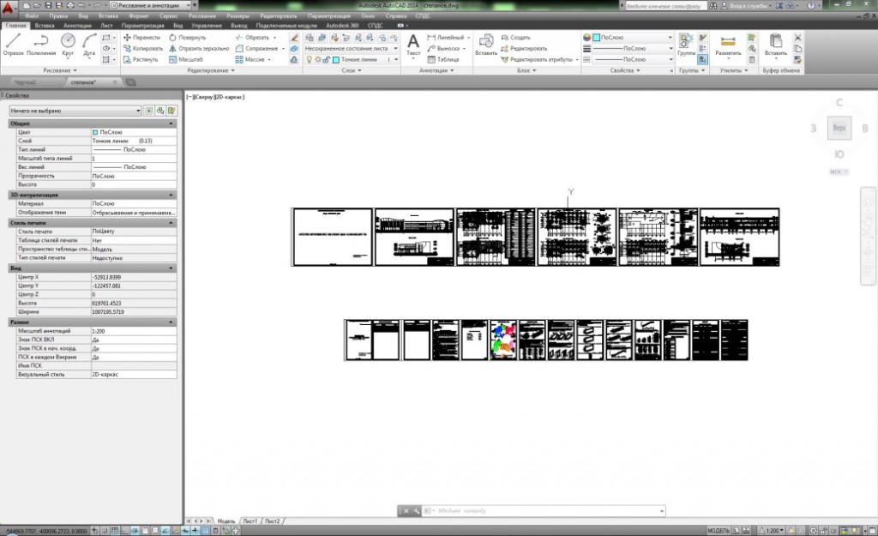Expand the Рисование panel flyout
The height and width of the screenshot is (536, 878).
coord(60,70)
